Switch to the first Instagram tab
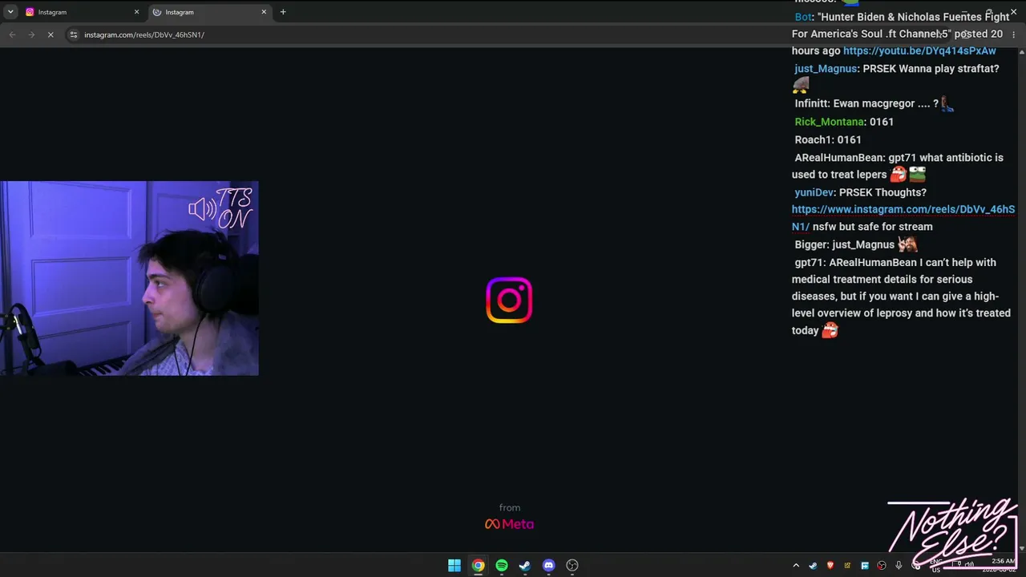 (83, 12)
